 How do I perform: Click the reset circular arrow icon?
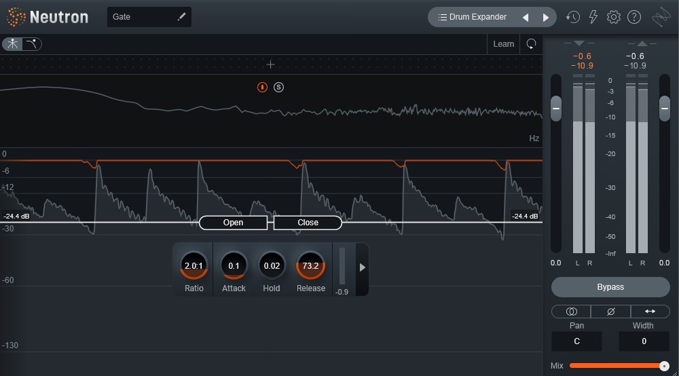point(531,43)
